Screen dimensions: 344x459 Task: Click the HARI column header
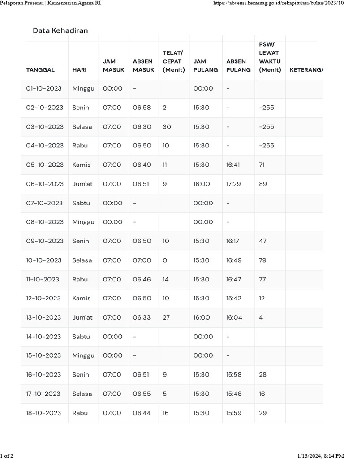[x=79, y=70]
